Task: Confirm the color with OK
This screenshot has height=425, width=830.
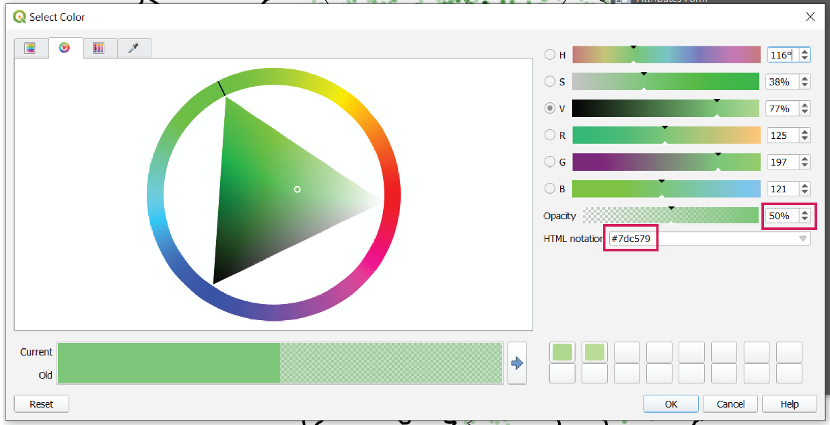Action: pos(670,403)
